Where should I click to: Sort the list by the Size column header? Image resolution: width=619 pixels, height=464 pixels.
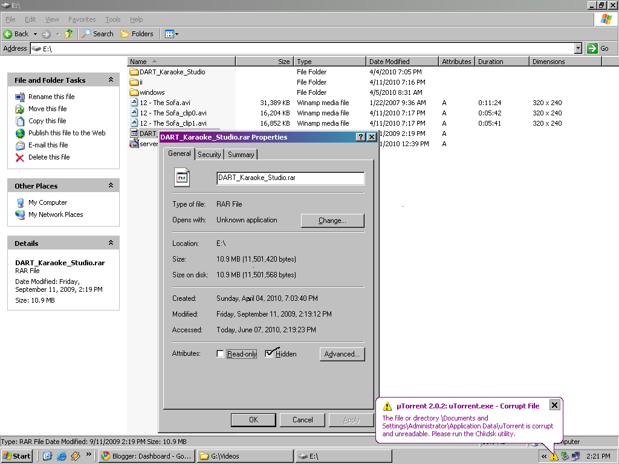click(265, 62)
